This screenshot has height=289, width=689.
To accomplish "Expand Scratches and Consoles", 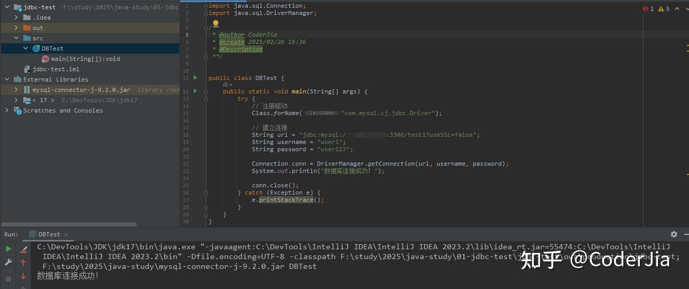I will point(7,110).
